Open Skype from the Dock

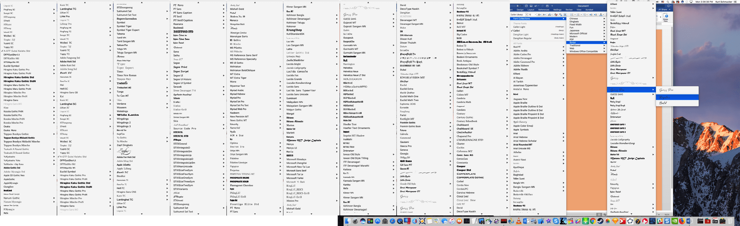coord(556,221)
